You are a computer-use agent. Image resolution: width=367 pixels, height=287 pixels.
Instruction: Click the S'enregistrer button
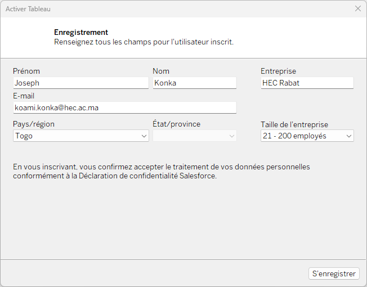(x=334, y=273)
